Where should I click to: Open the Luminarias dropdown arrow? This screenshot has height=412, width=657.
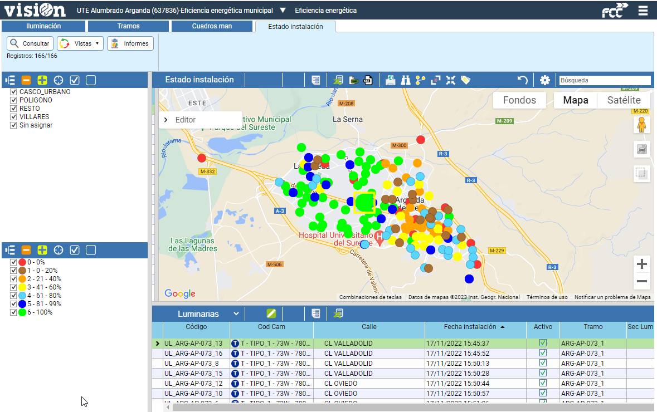[x=236, y=314]
